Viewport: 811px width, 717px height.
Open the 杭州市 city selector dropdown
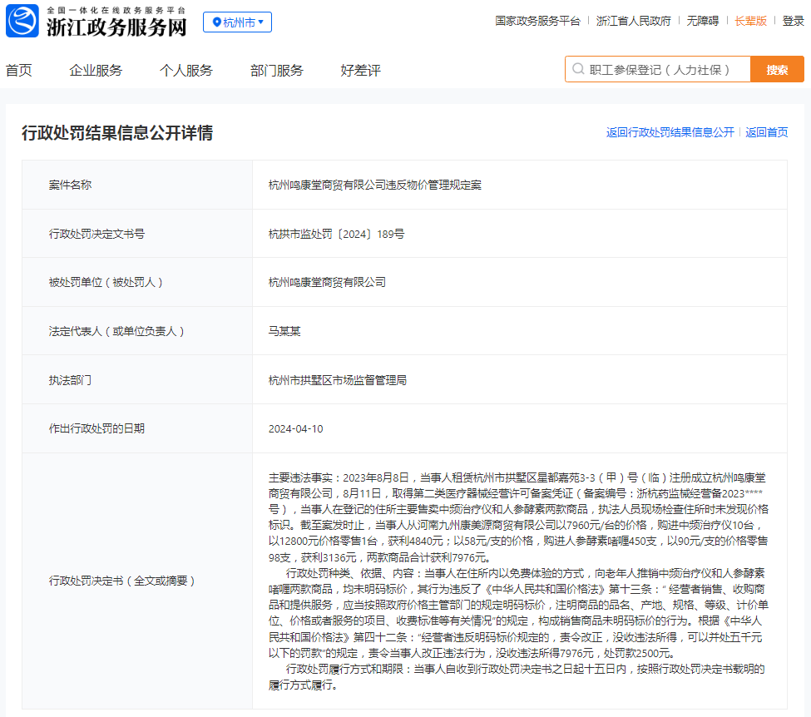237,22
